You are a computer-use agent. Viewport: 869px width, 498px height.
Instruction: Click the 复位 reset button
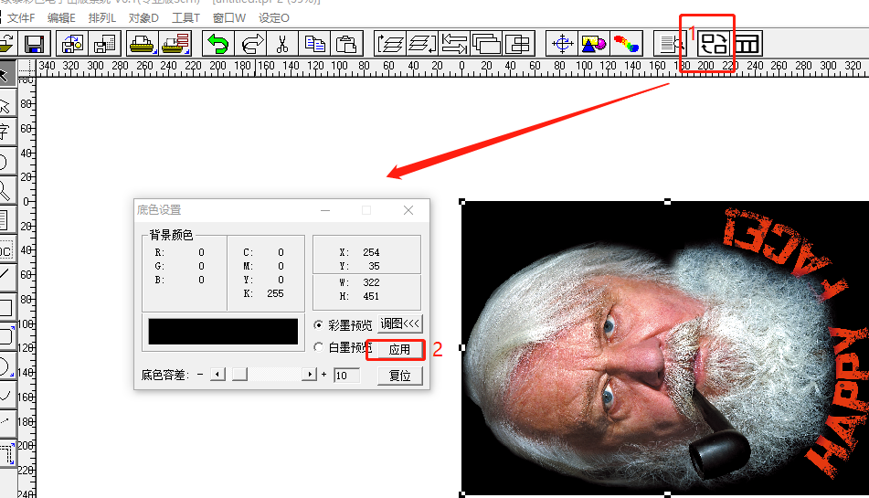click(x=399, y=376)
